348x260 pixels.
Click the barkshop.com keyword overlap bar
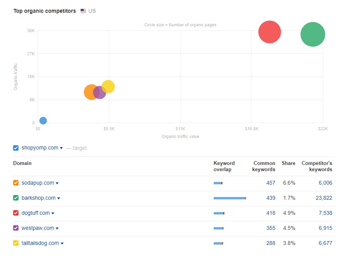click(x=230, y=198)
